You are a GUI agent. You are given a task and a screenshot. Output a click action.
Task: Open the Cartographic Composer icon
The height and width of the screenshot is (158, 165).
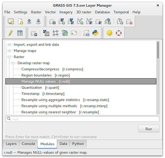[74, 33]
